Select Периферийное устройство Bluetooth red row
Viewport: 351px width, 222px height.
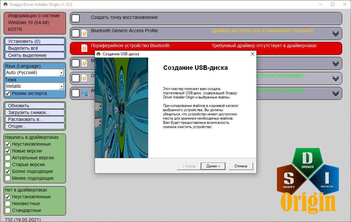pos(206,48)
